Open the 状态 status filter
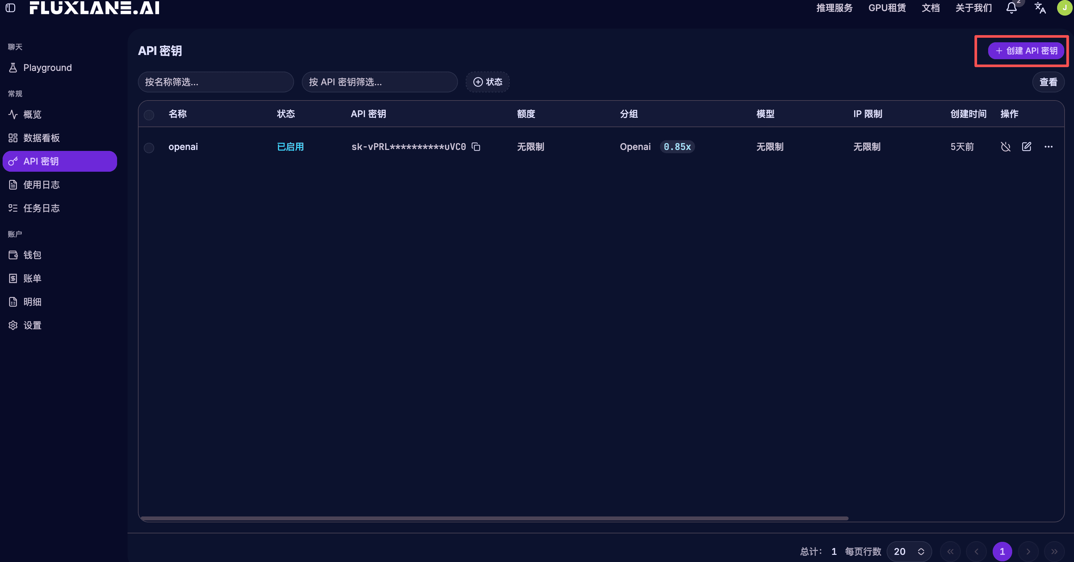The width and height of the screenshot is (1074, 562). click(x=487, y=82)
